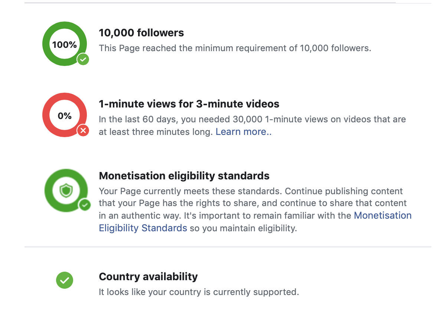Click the checkmark badge on monetisation shield ring

[x=85, y=205]
